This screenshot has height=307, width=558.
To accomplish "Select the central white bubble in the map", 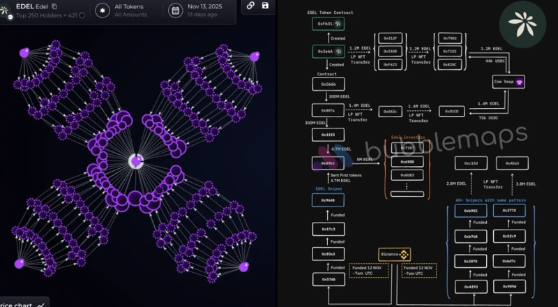I will point(137,161).
